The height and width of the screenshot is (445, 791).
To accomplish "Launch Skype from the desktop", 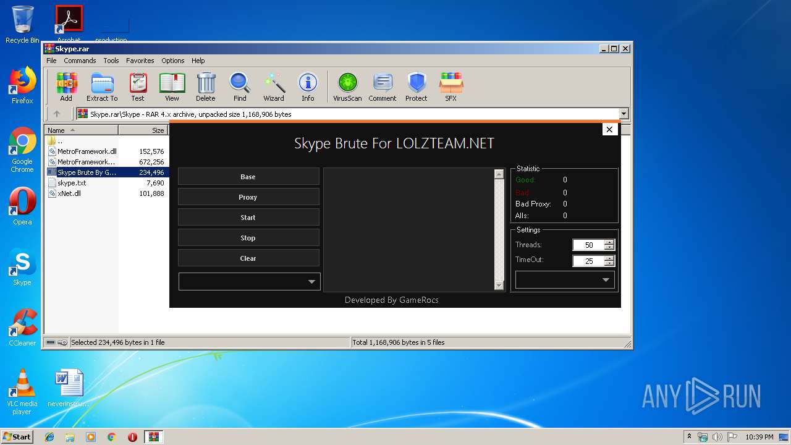I will pyautogui.click(x=22, y=267).
